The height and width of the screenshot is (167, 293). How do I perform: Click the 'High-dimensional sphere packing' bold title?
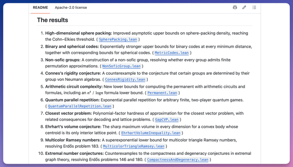point(79,33)
